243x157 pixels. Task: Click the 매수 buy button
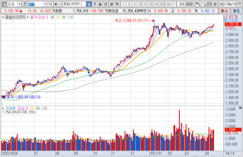[224, 11]
